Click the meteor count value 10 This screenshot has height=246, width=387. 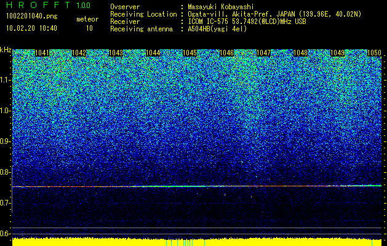pyautogui.click(x=89, y=28)
